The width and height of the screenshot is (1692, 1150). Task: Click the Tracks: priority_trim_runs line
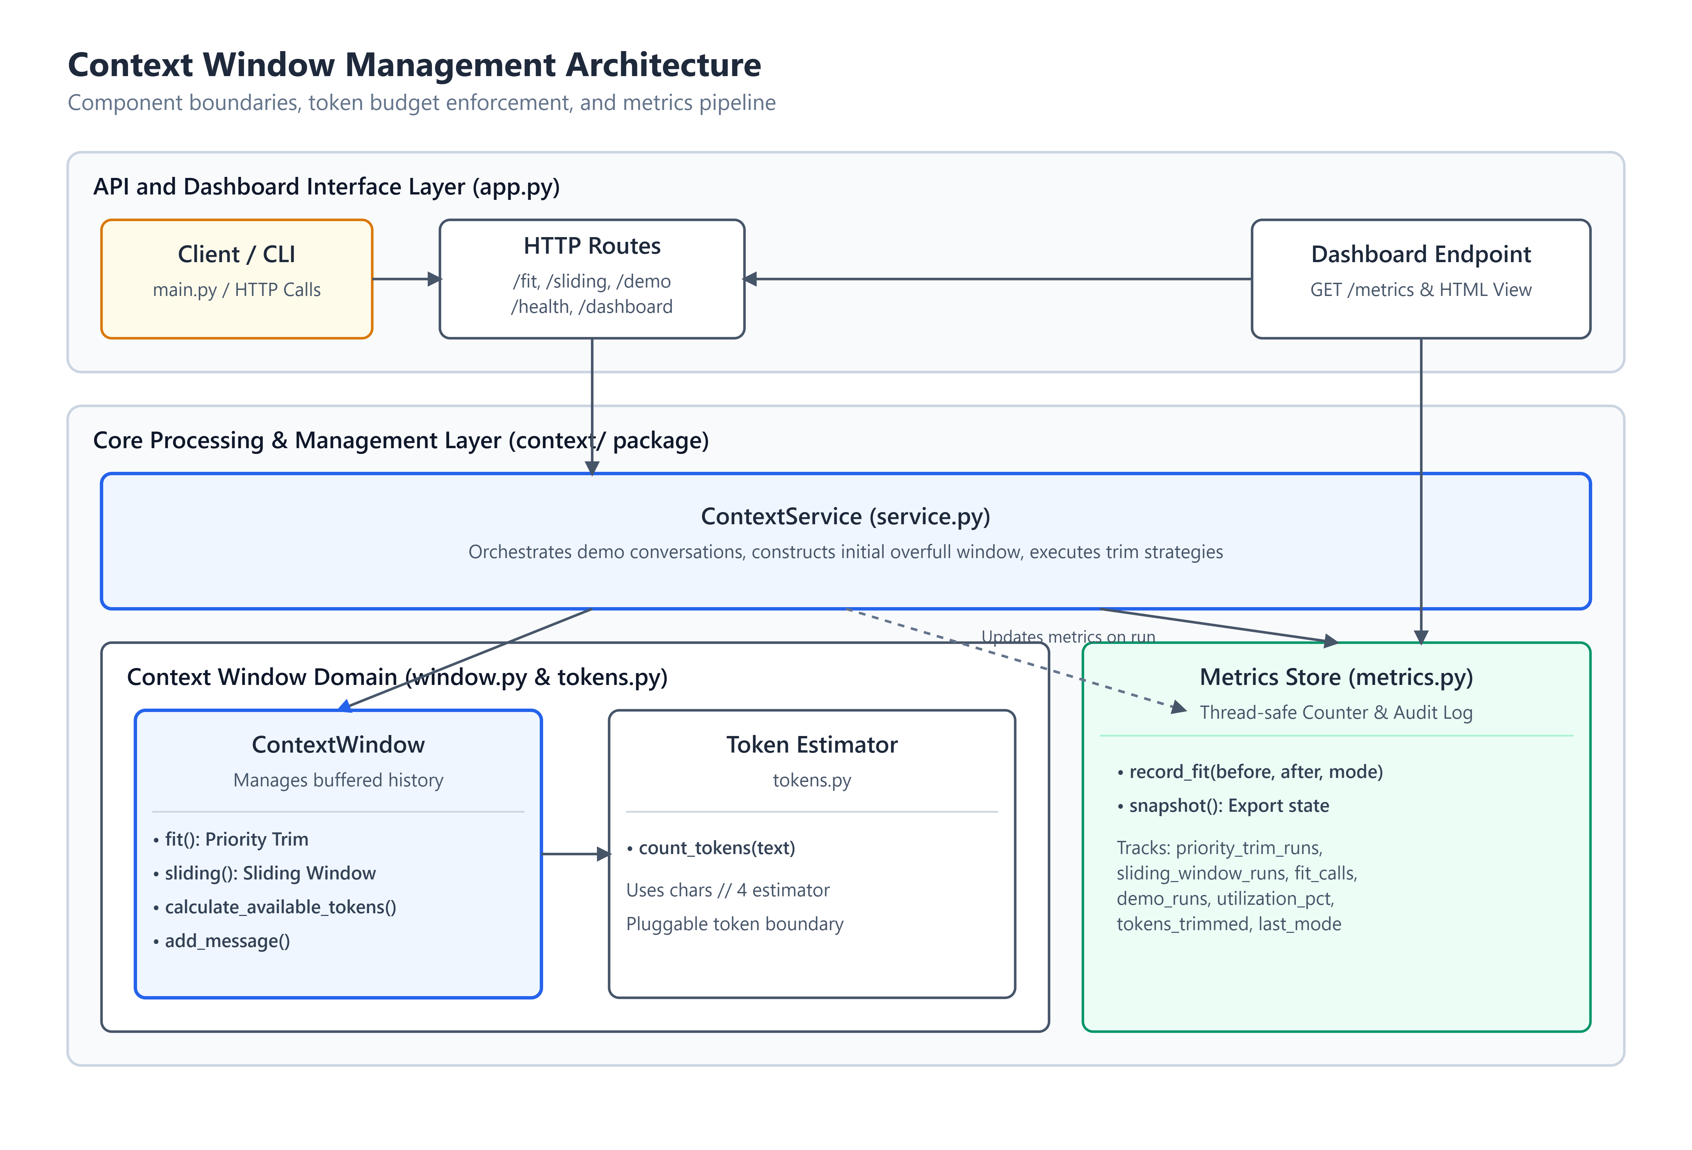pos(1220,848)
